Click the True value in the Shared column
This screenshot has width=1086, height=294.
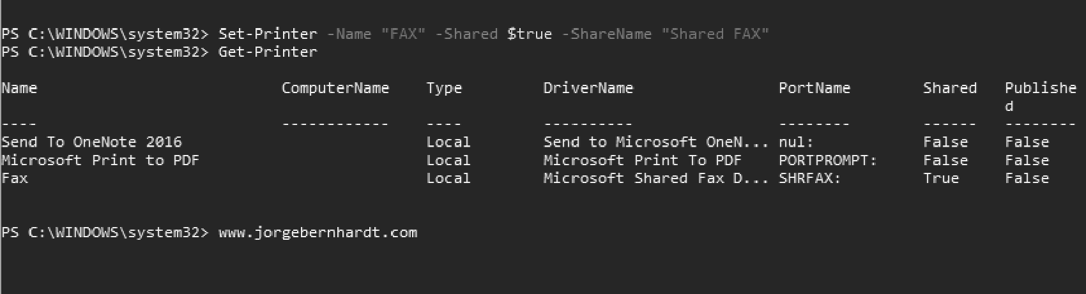pos(940,179)
